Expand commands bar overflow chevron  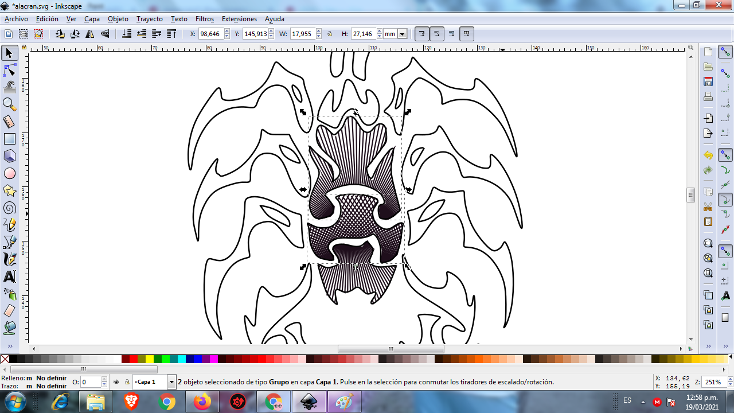click(708, 346)
